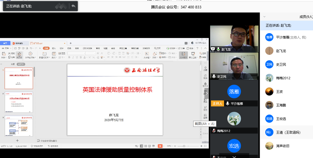313x158 pixels.
Task: Click the Italic formatting icon
Action: coord(73,57)
